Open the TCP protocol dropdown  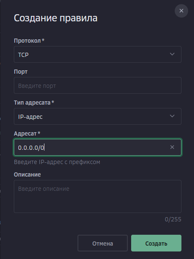click(98, 54)
